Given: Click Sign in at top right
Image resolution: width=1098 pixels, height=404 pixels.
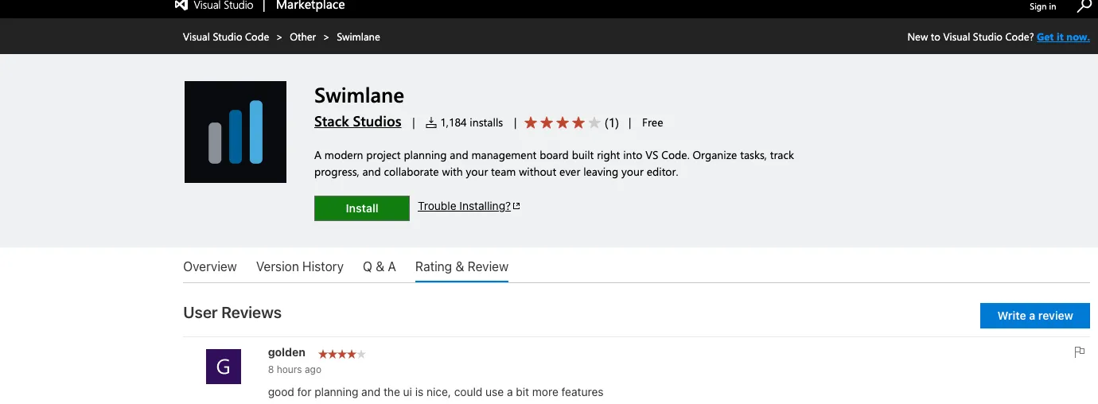Looking at the screenshot, I should [x=1042, y=6].
